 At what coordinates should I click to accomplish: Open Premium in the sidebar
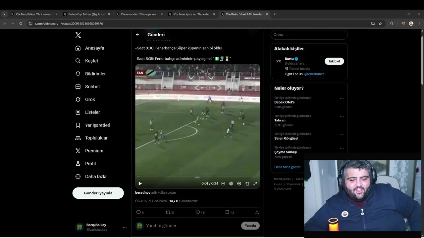click(x=89, y=151)
